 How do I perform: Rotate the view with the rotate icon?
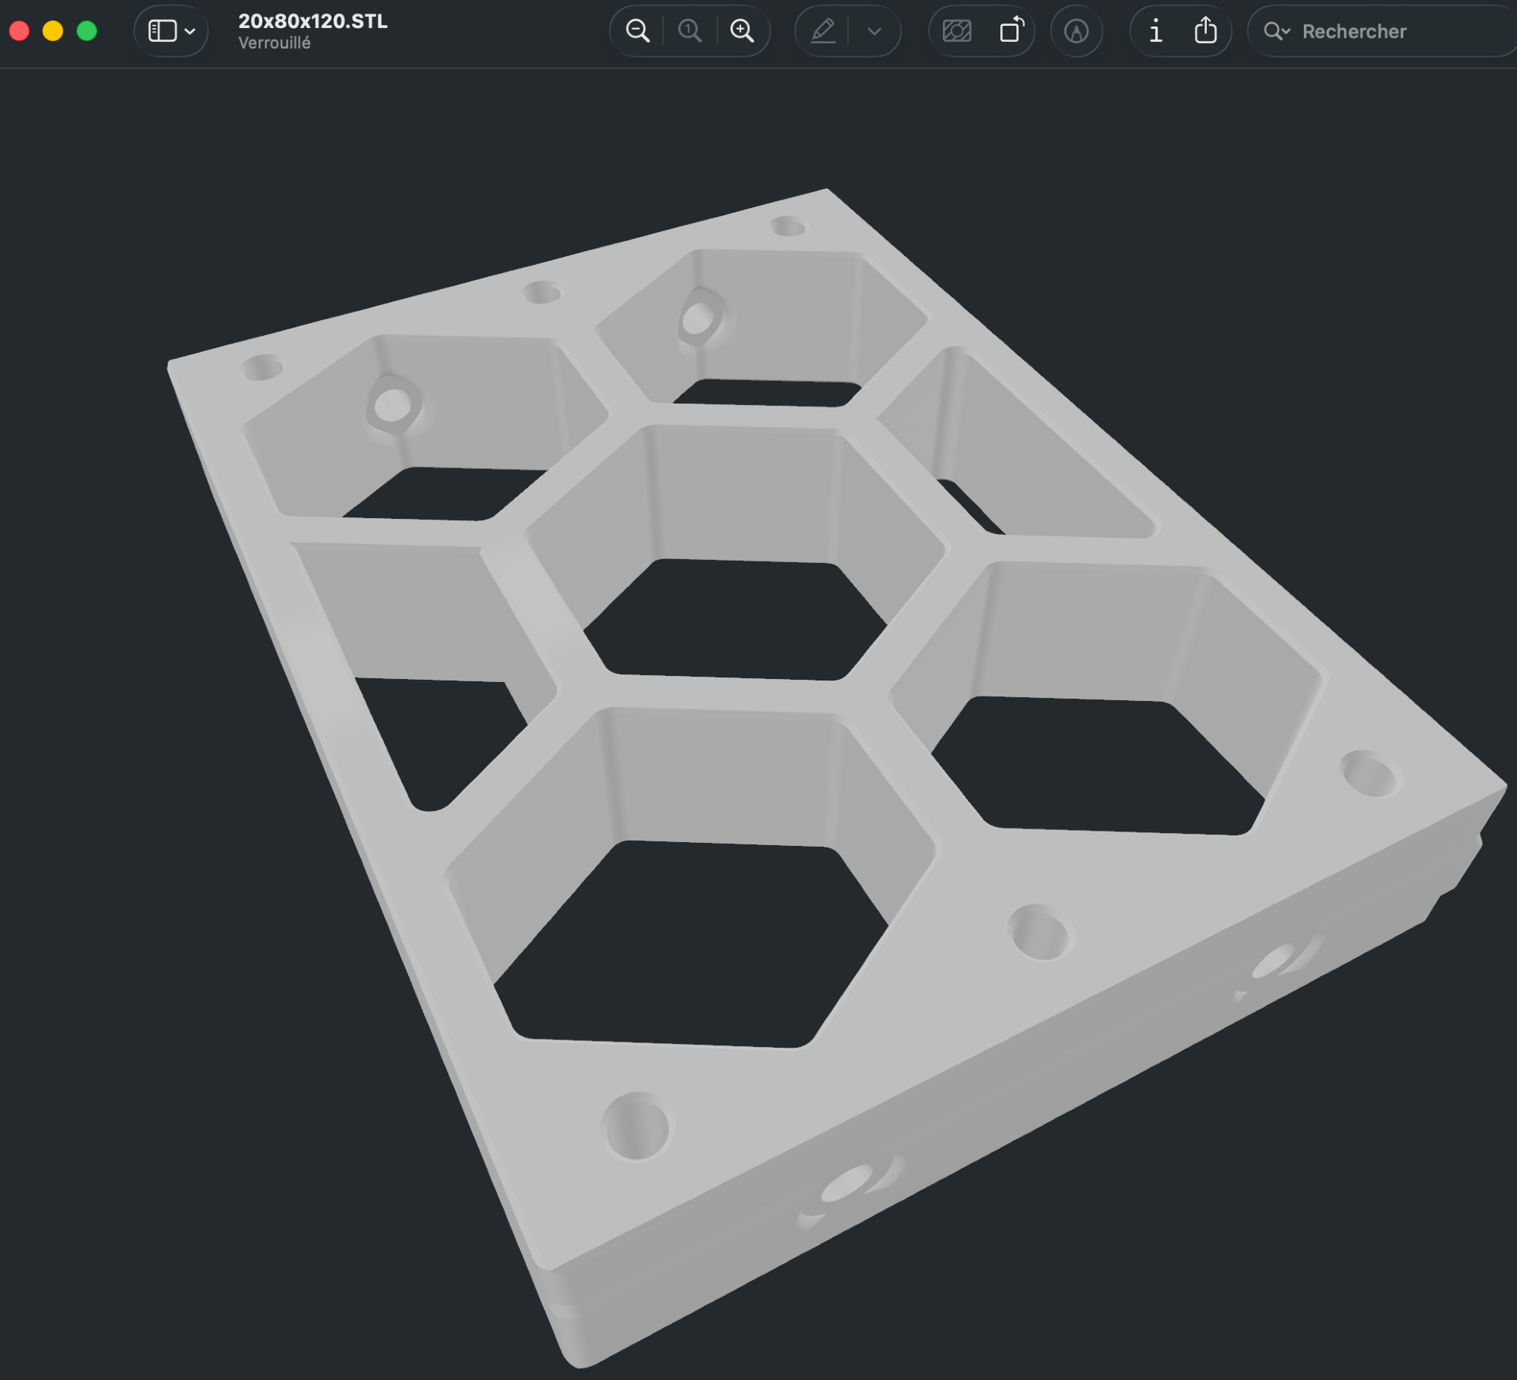click(x=1012, y=31)
